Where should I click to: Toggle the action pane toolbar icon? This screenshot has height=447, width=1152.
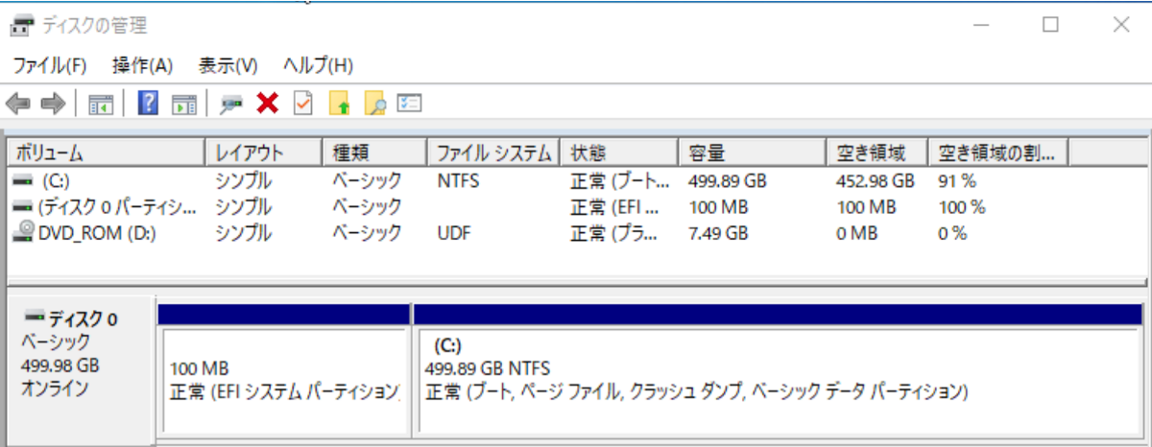(184, 104)
